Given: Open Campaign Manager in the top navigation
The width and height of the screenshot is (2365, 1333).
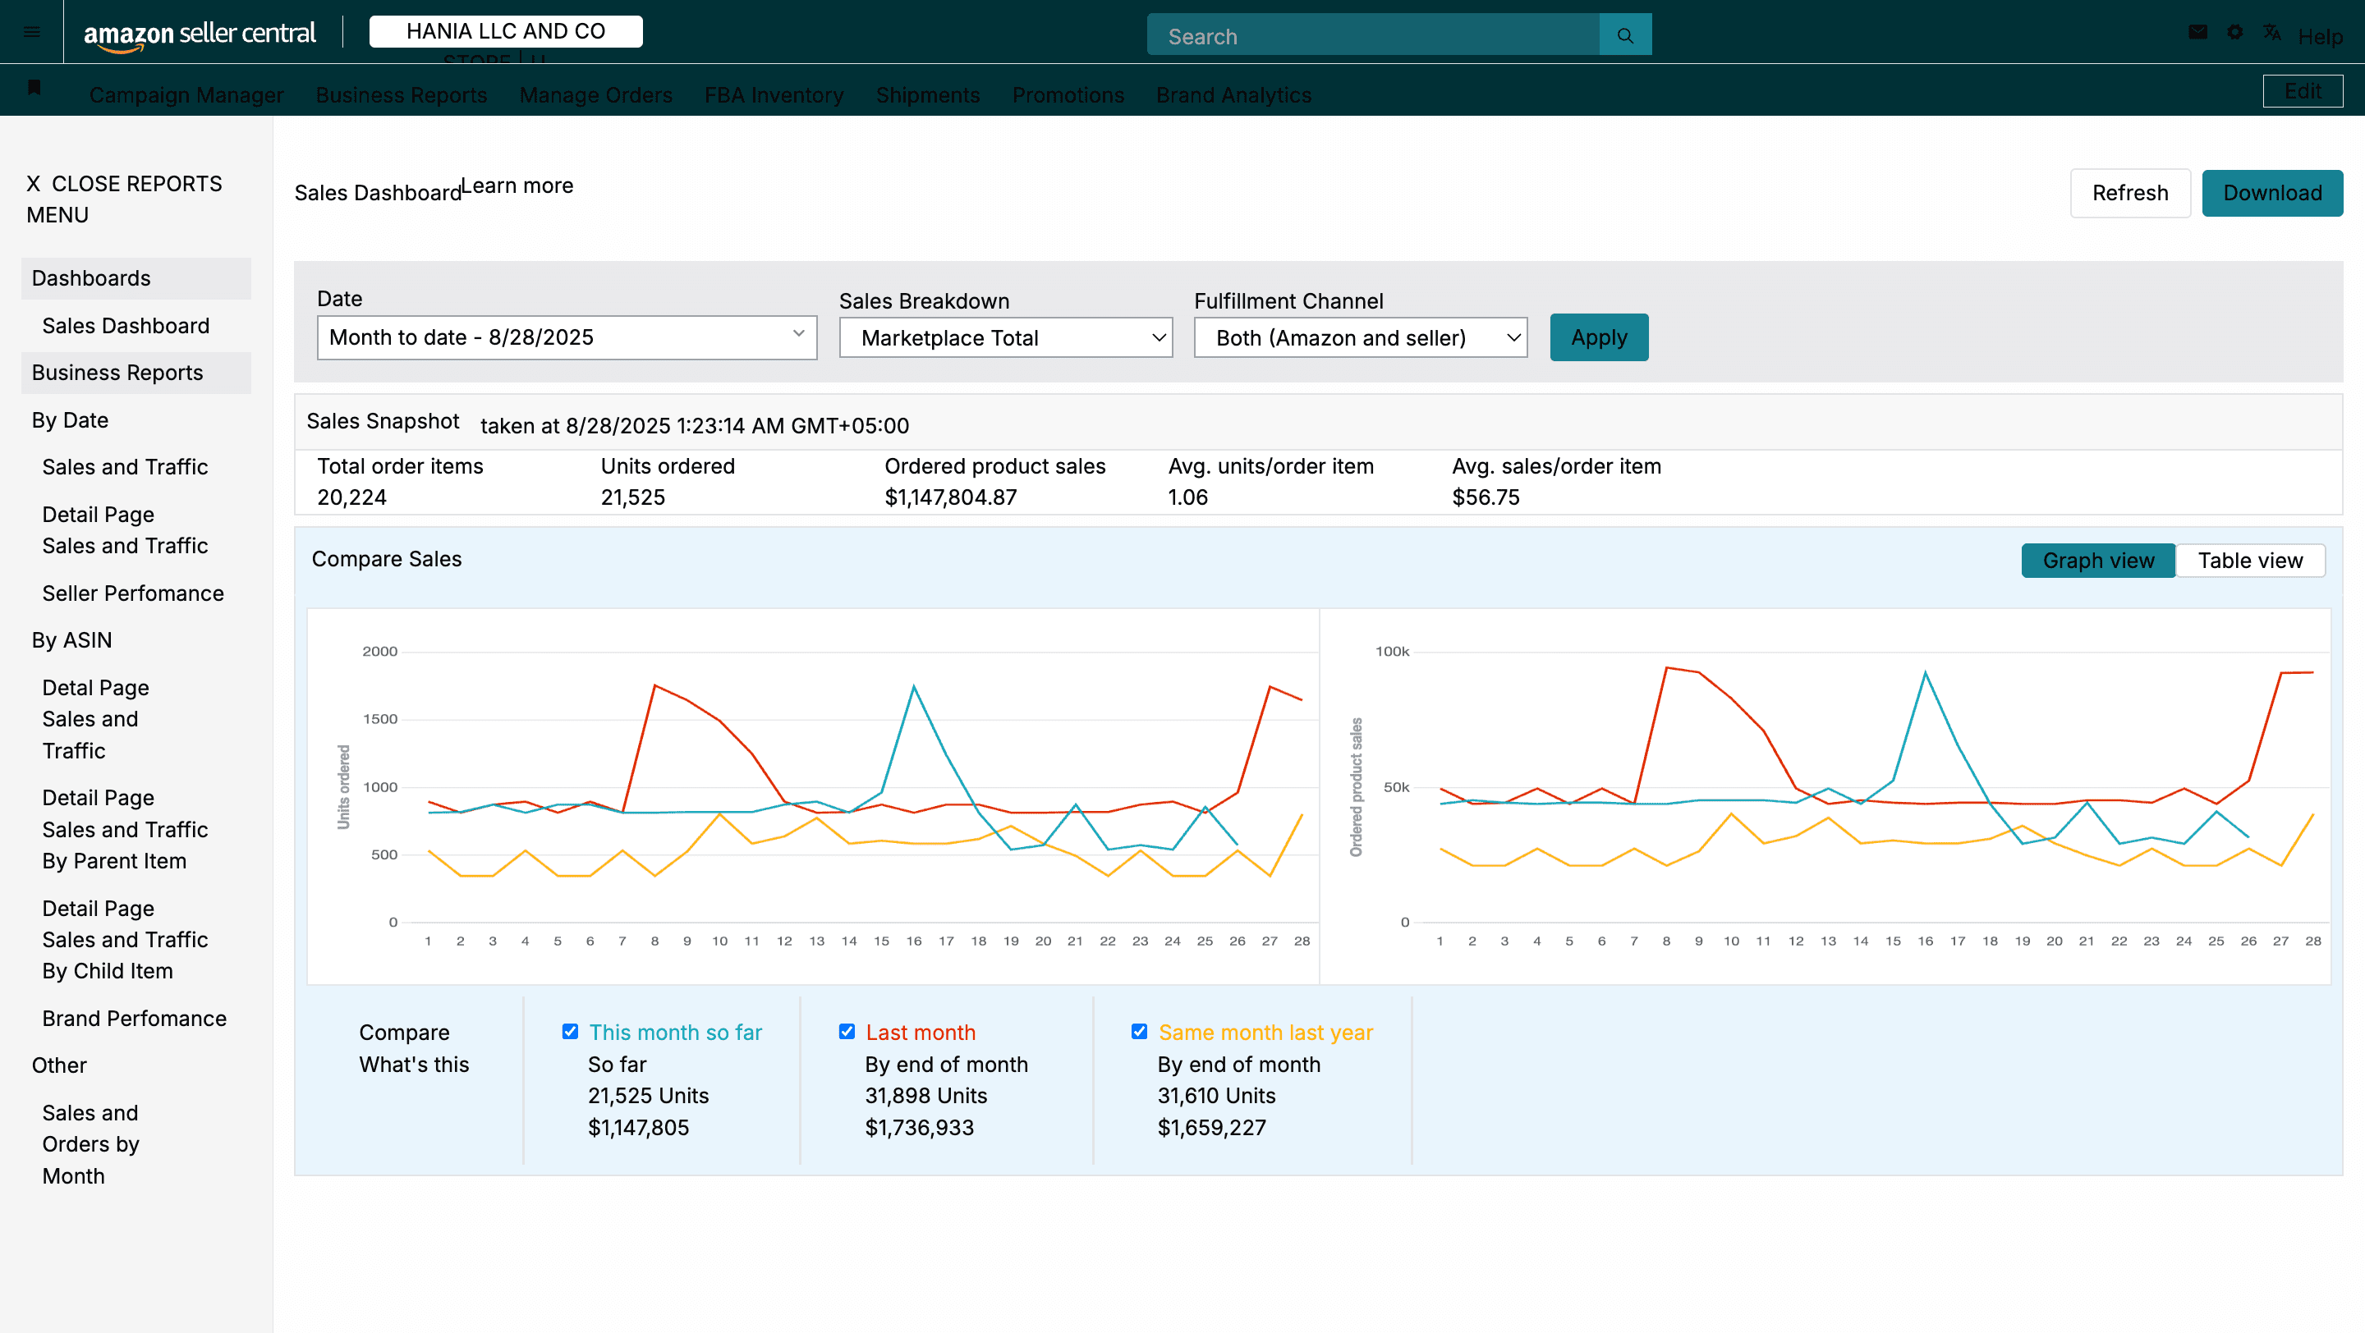Looking at the screenshot, I should 186,94.
